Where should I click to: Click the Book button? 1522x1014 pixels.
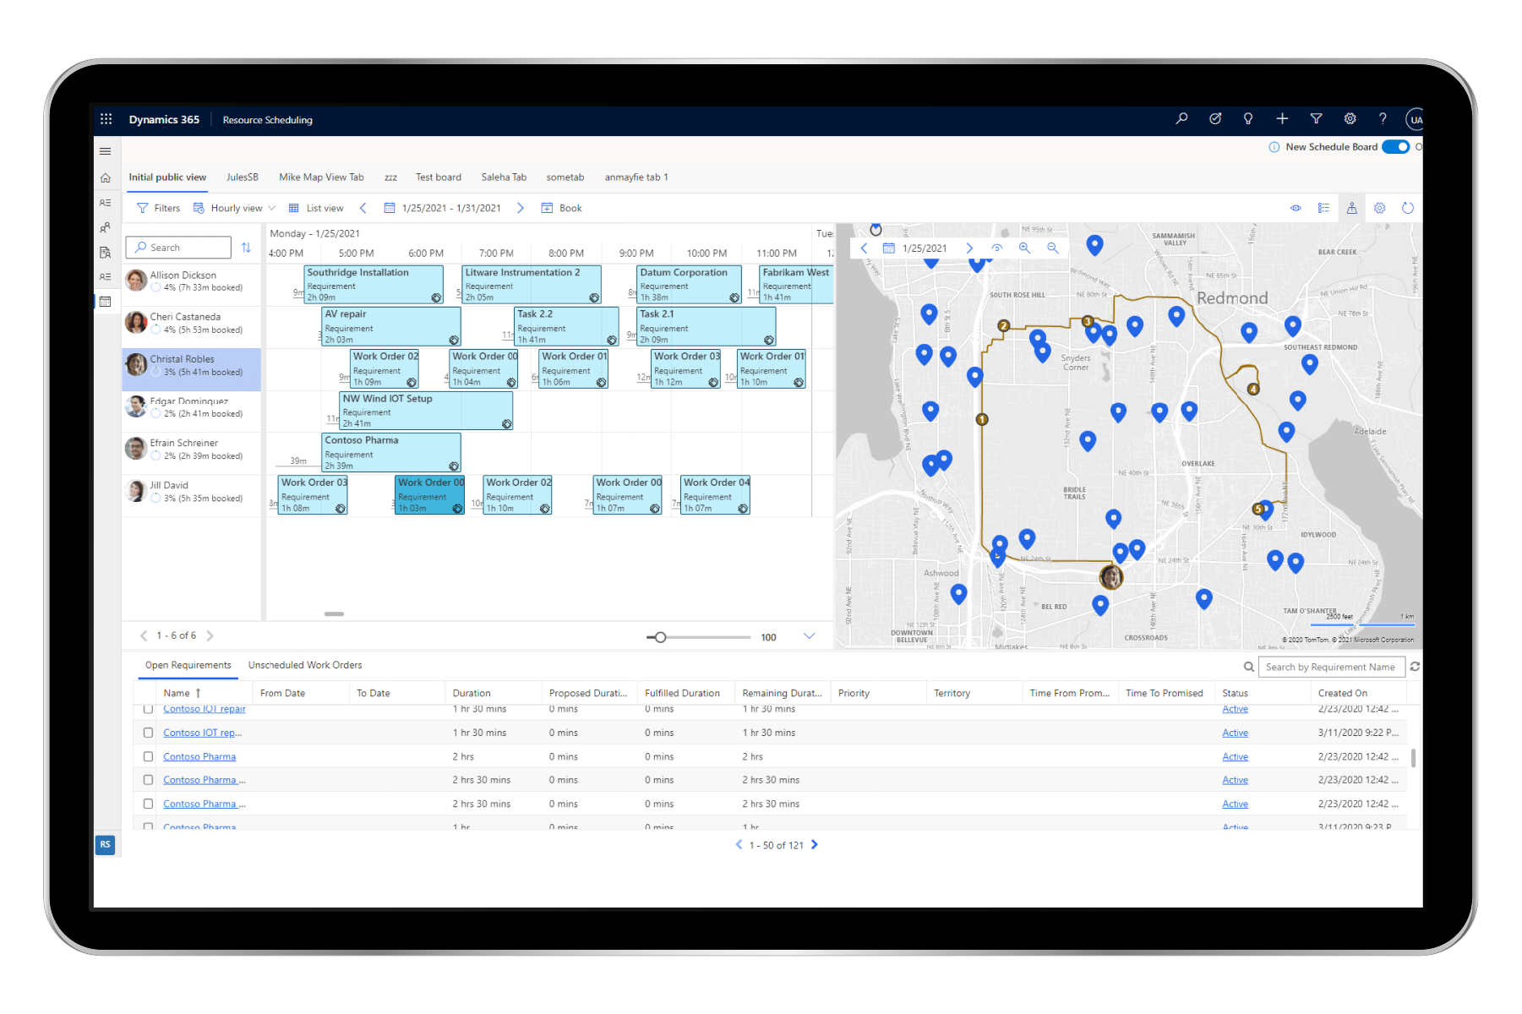(562, 208)
